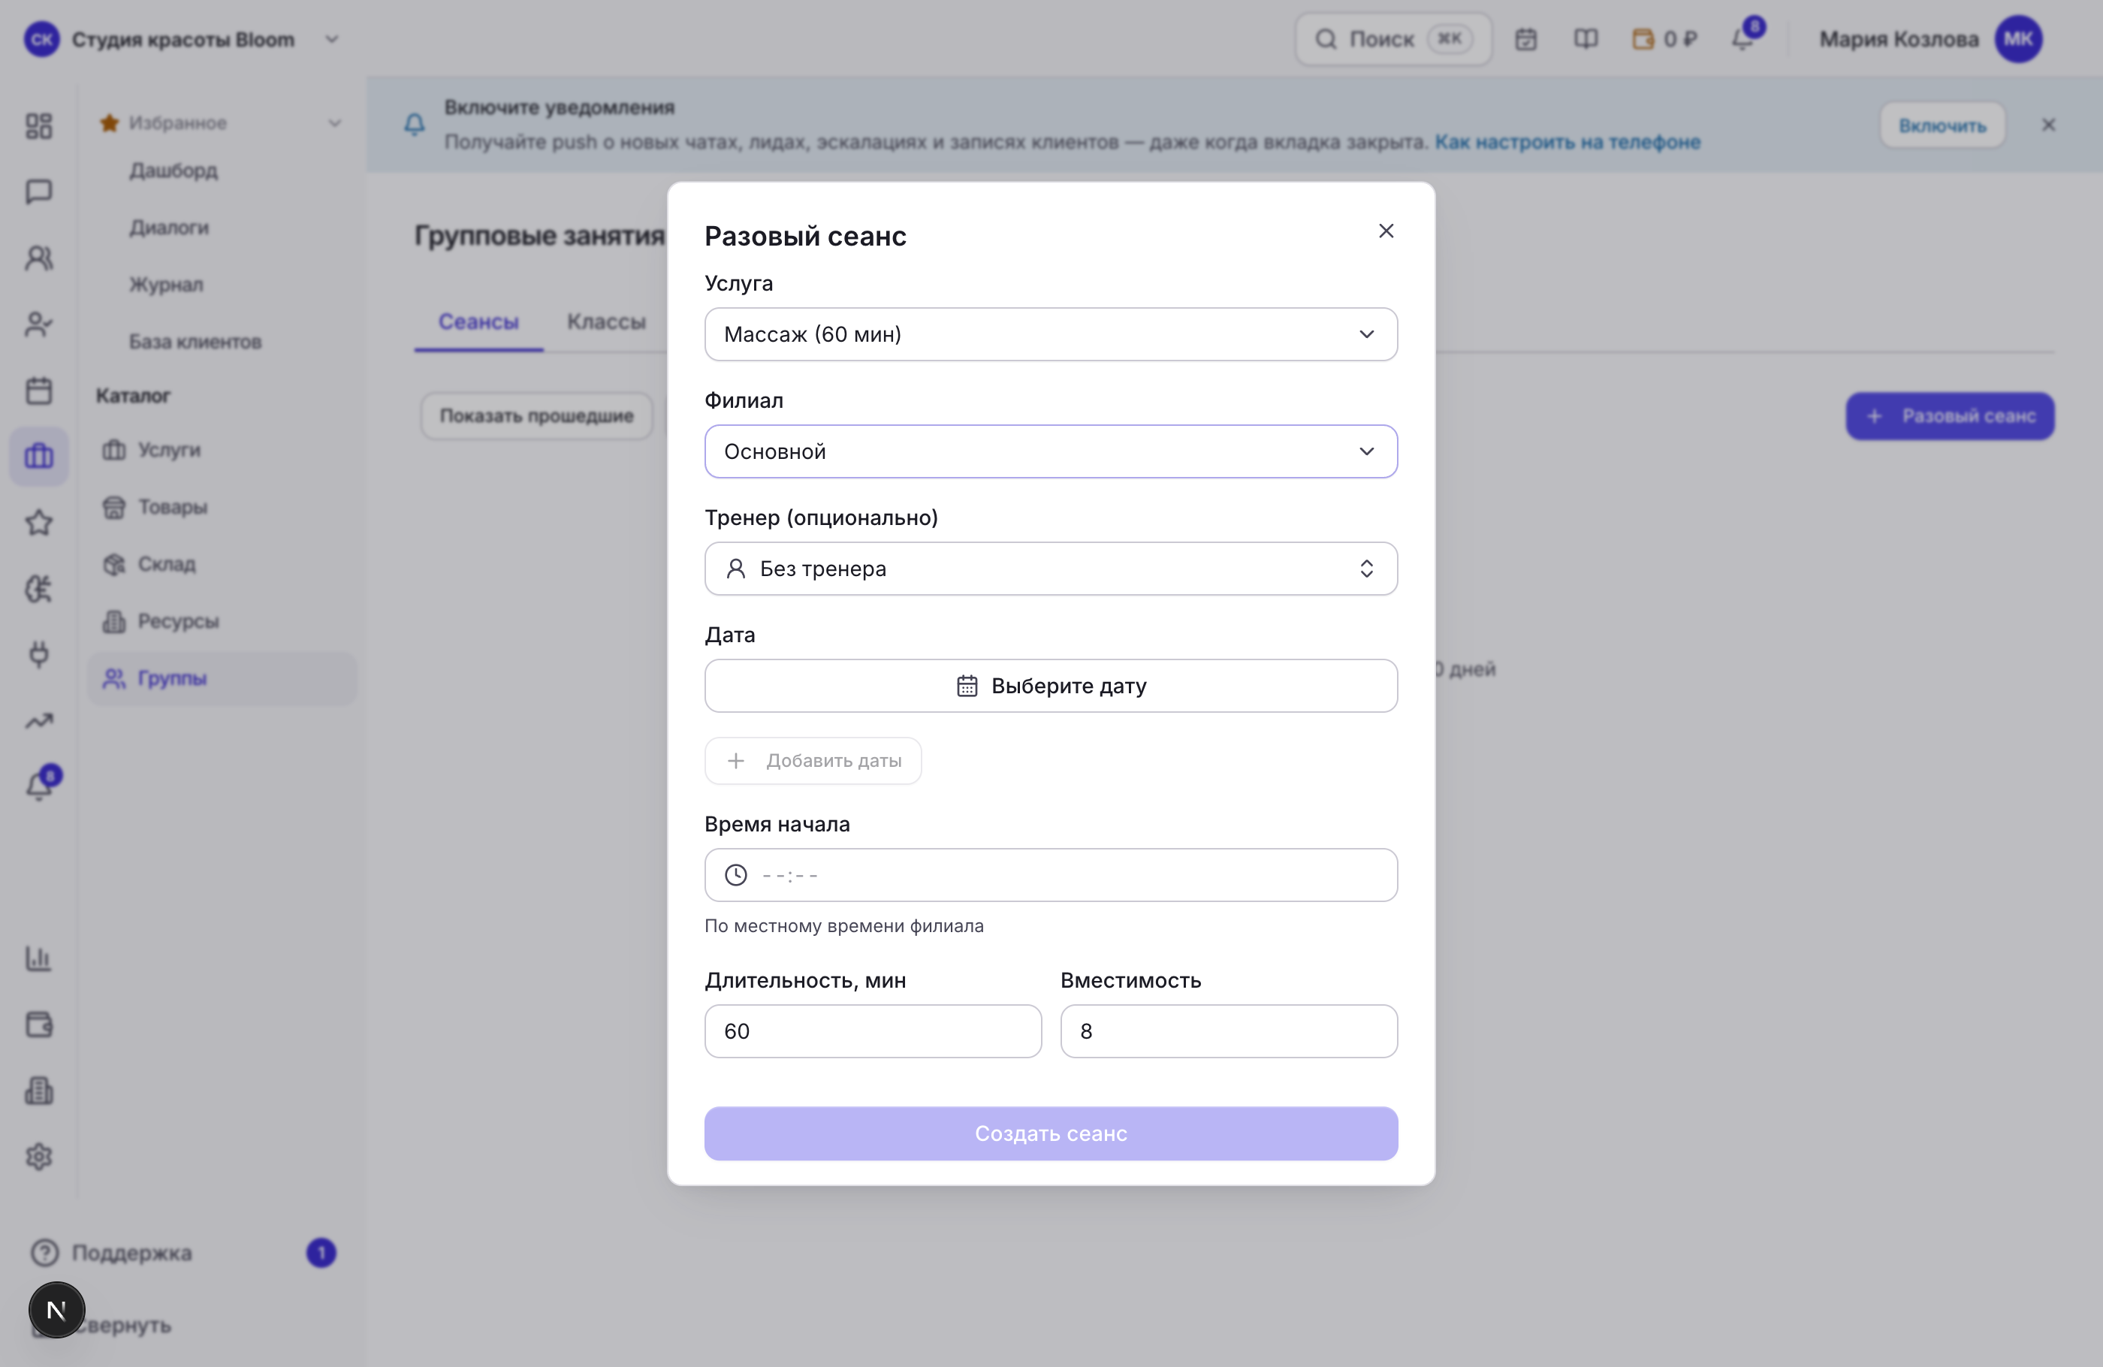The height and width of the screenshot is (1367, 2103).
Task: Click the Время начала time field
Action: coord(1051,875)
